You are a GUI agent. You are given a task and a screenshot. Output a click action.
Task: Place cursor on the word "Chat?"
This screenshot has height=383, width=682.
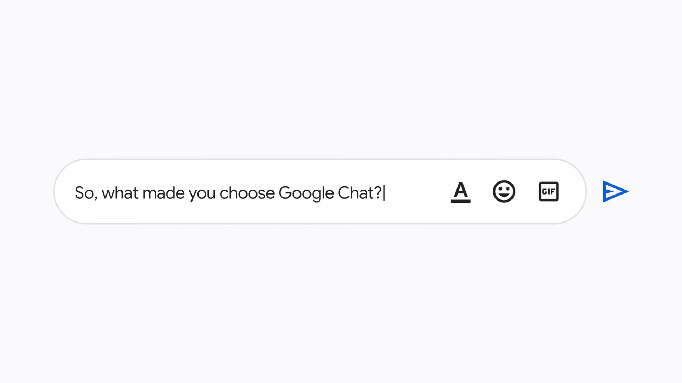click(x=359, y=193)
